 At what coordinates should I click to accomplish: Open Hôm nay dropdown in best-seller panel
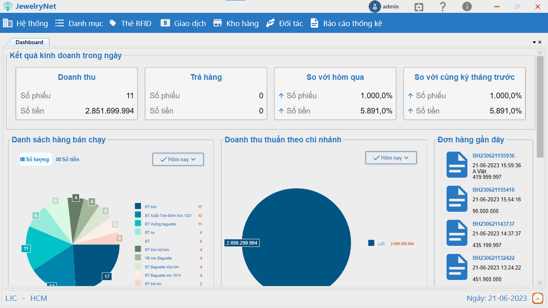click(178, 159)
